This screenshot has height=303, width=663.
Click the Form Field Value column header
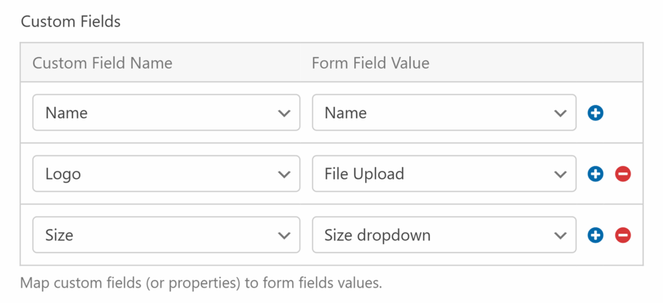point(370,63)
